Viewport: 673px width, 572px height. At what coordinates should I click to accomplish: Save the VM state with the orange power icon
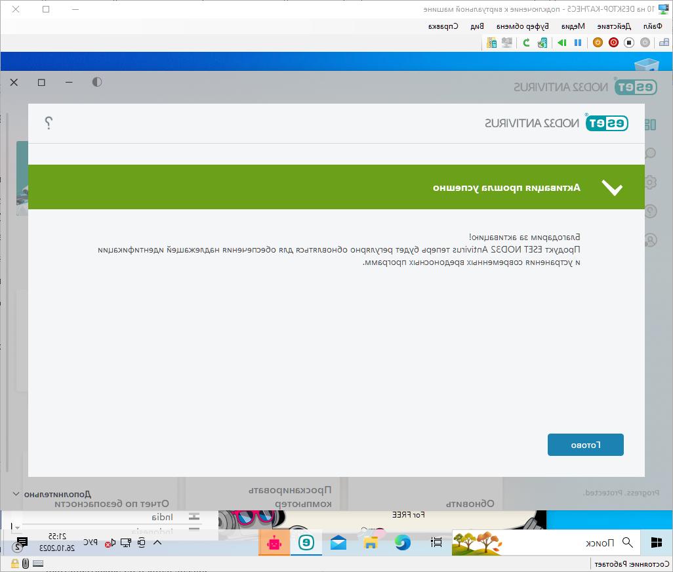coord(598,43)
